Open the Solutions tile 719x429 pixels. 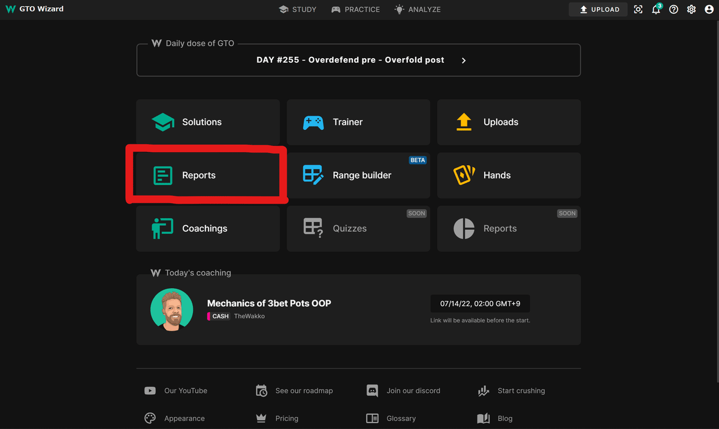click(208, 122)
